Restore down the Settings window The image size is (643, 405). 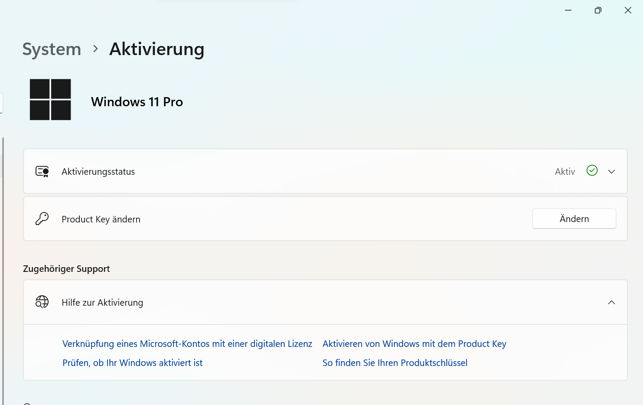(598, 10)
